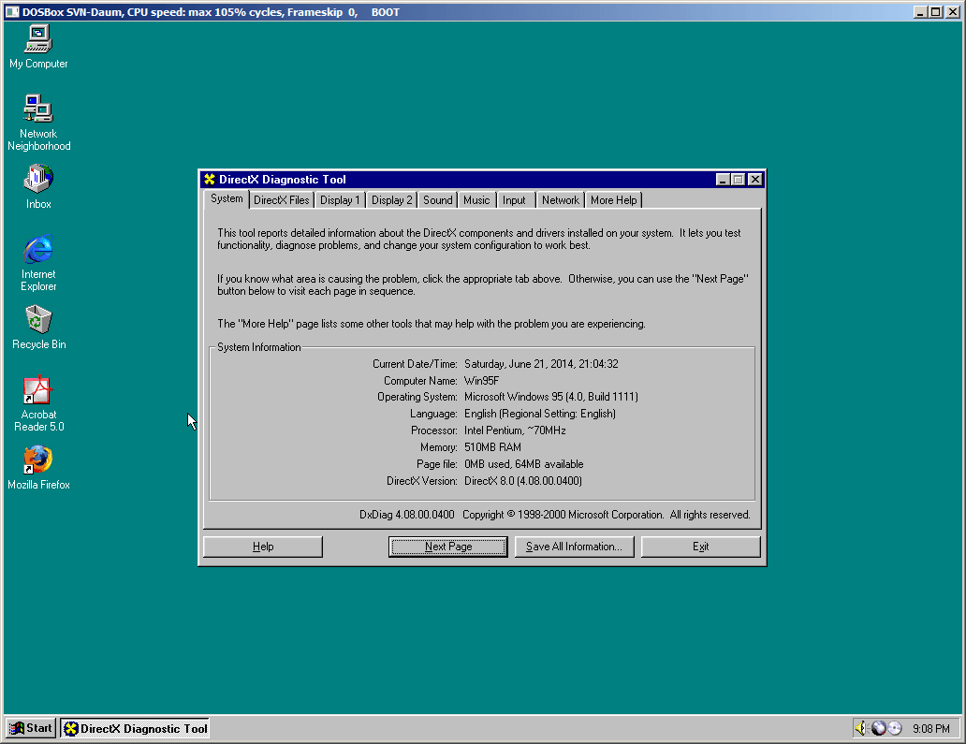
Task: Click the Exit button
Action: coord(700,547)
